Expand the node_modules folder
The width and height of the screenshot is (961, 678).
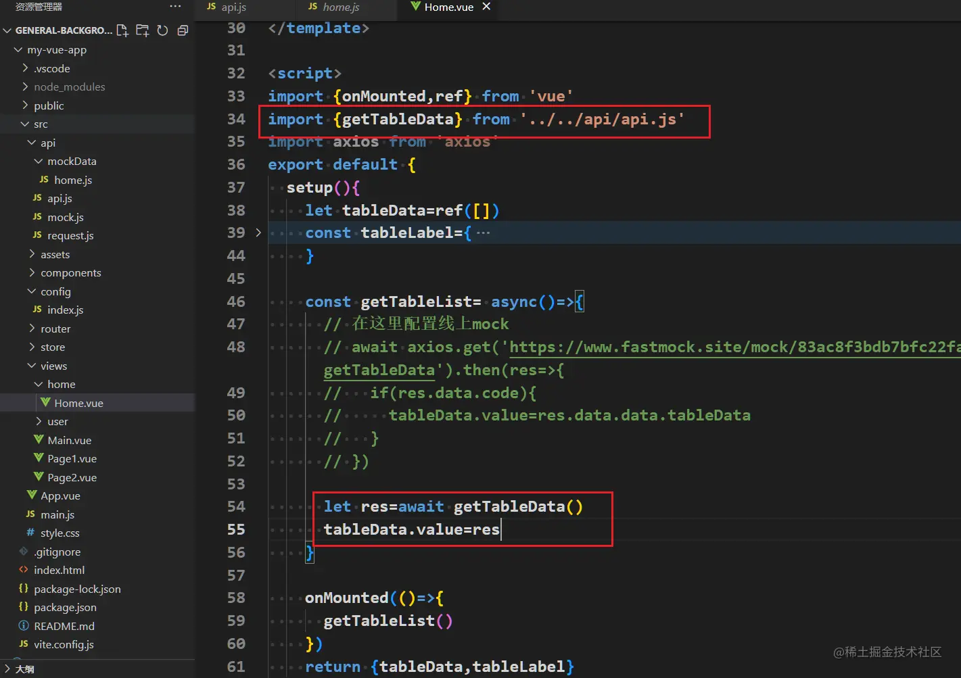pyautogui.click(x=25, y=87)
